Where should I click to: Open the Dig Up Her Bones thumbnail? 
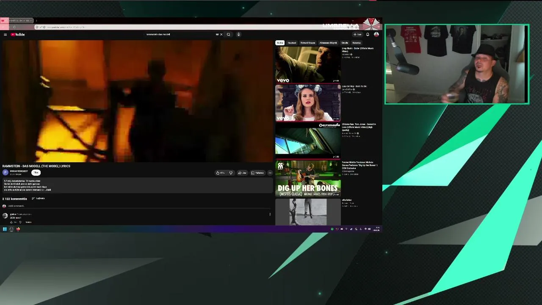click(x=308, y=179)
